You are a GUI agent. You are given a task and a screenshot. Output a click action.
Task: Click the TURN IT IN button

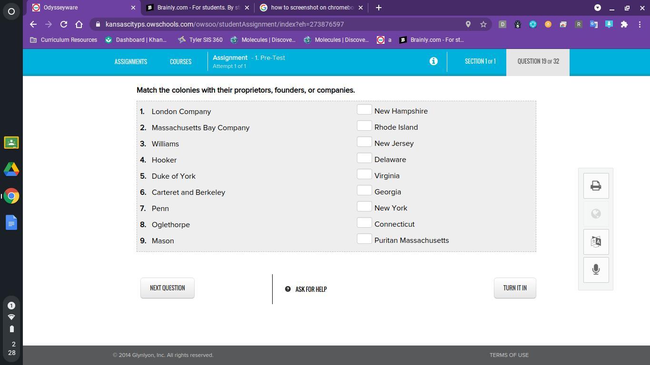pos(515,288)
